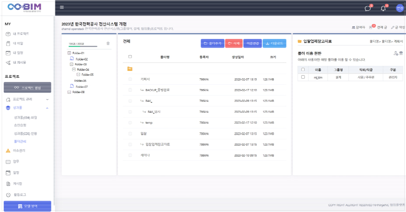406x212 pixels.
Task: Open 전체 글 with red badge
Action: click(x=378, y=27)
